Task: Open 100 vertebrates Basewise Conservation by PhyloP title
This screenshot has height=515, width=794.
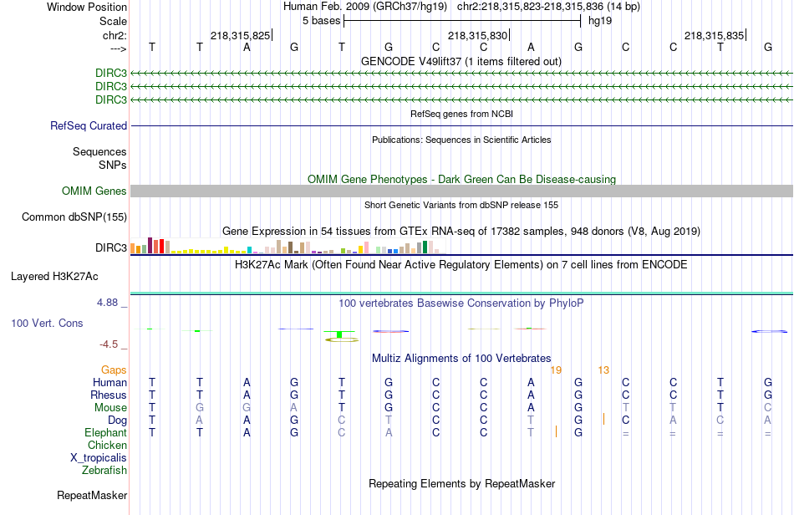Action: click(461, 303)
